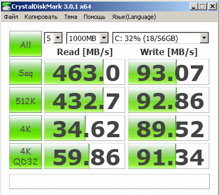Click the empty comment field at bottom

(110, 181)
